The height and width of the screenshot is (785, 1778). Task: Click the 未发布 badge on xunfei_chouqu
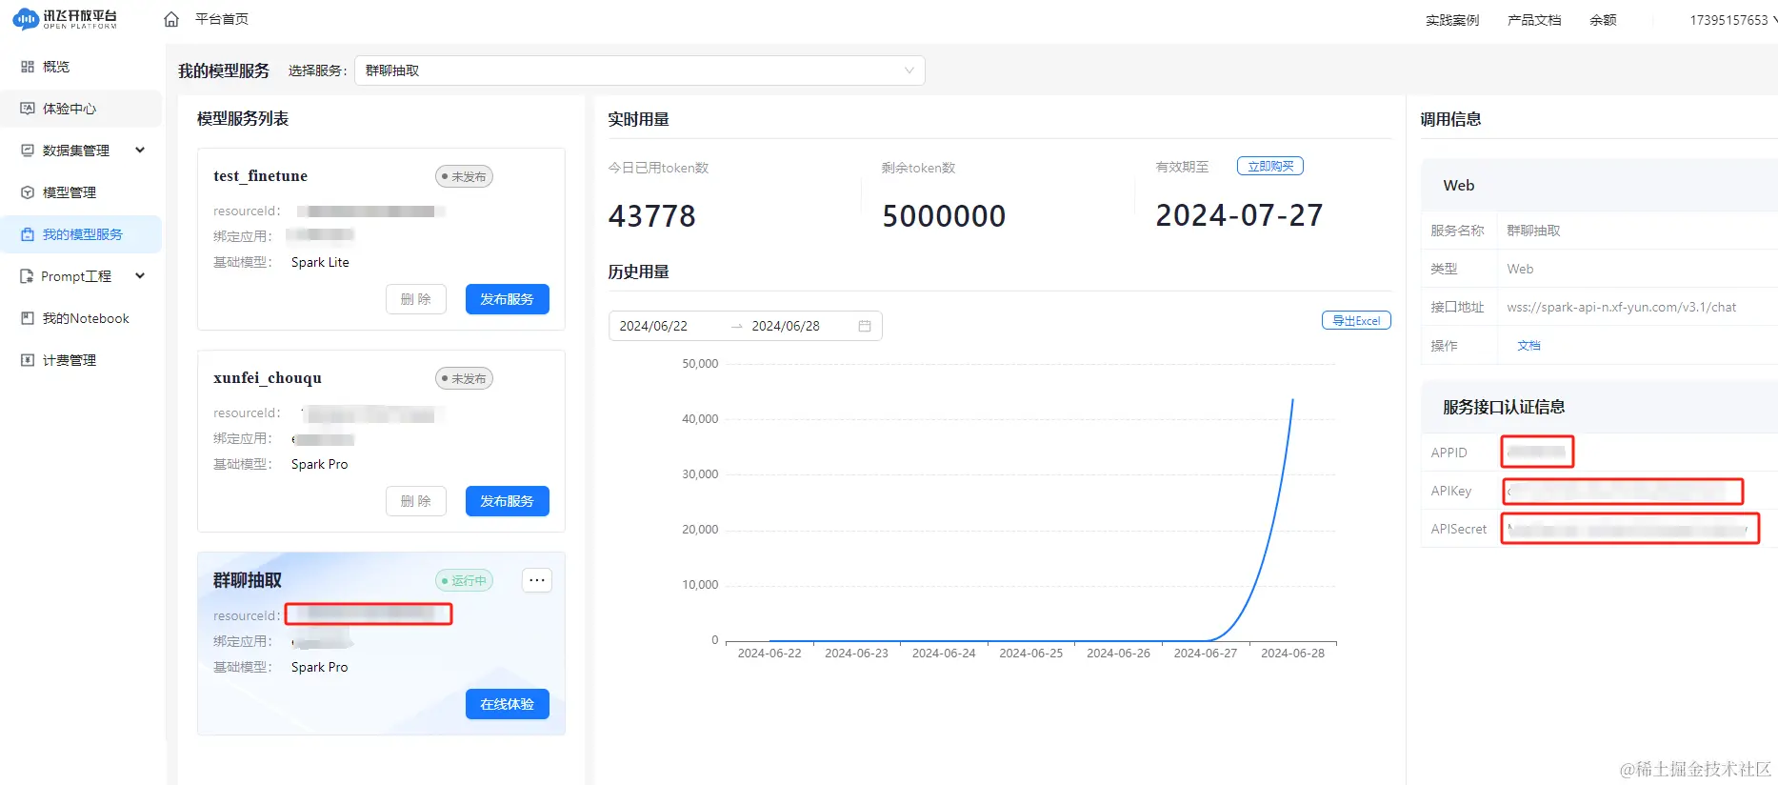[x=464, y=378]
